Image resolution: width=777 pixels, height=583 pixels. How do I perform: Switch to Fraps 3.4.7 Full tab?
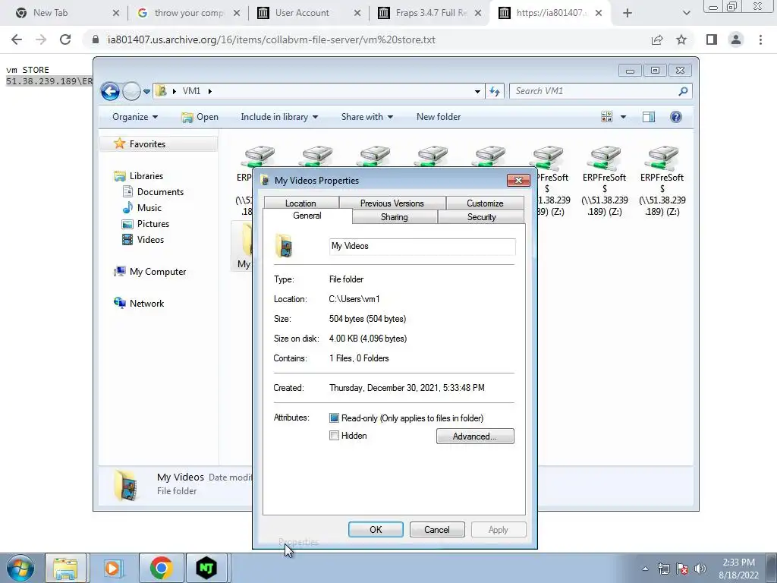point(430,13)
